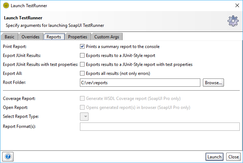Click 'Exports all results (not only errors)' label

[118, 73]
